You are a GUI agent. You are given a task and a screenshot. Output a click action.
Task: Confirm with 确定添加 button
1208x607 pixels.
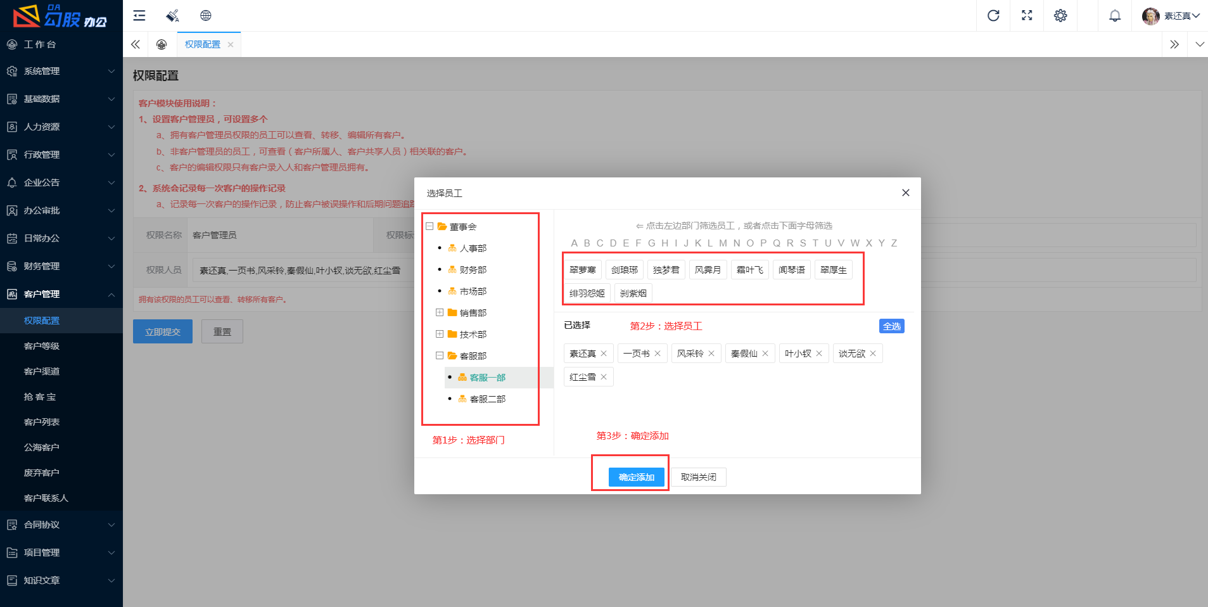(637, 477)
